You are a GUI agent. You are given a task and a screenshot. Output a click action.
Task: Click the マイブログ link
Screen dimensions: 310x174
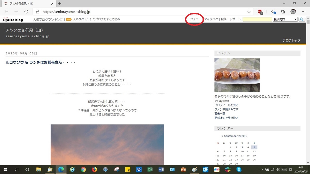tap(211, 19)
